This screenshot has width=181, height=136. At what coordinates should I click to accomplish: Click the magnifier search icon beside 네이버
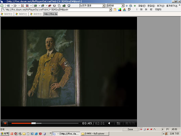click(131, 6)
